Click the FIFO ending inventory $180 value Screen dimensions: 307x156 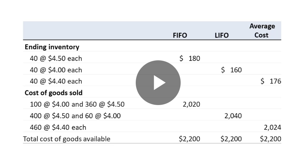coord(189,59)
